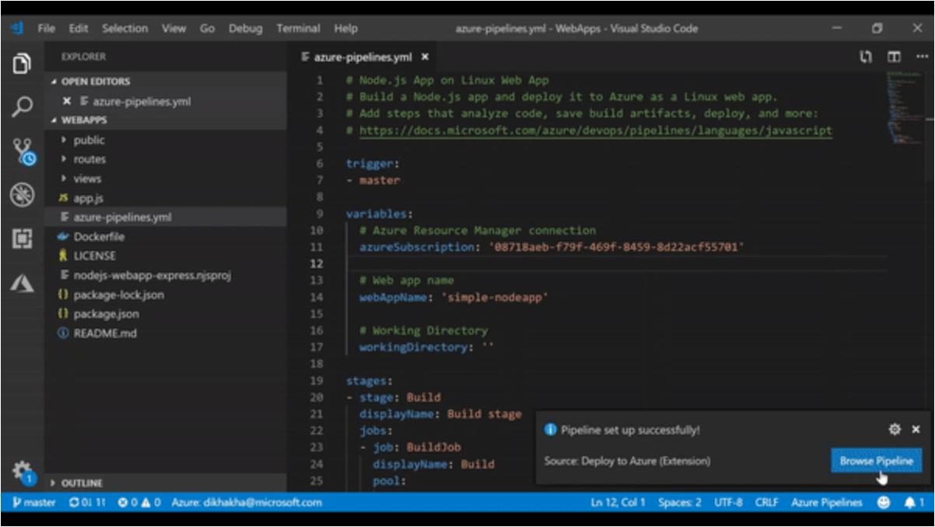This screenshot has width=935, height=527.
Task: Open the Manage gear in activity bar
Action: [22, 472]
